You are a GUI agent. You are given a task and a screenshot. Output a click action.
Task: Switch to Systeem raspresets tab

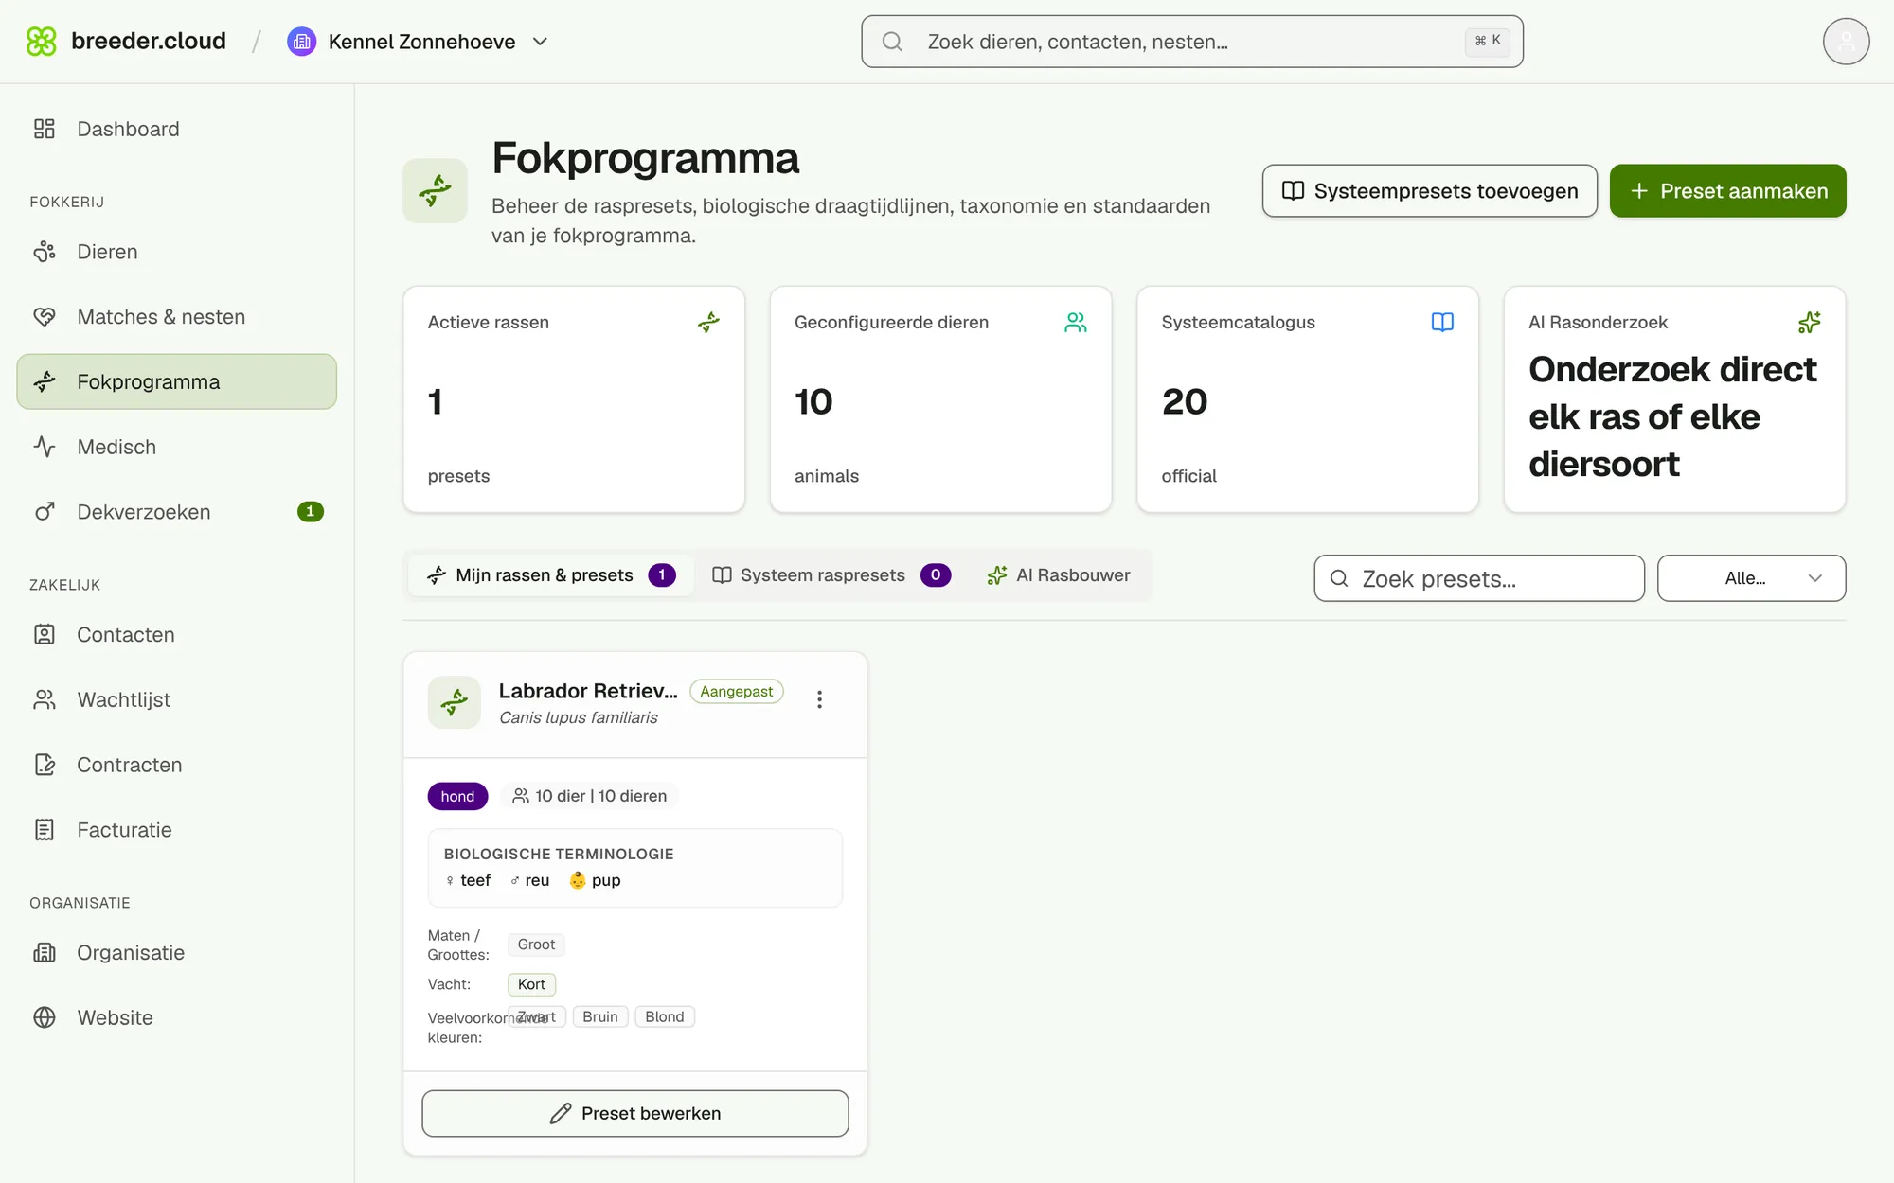click(x=831, y=575)
